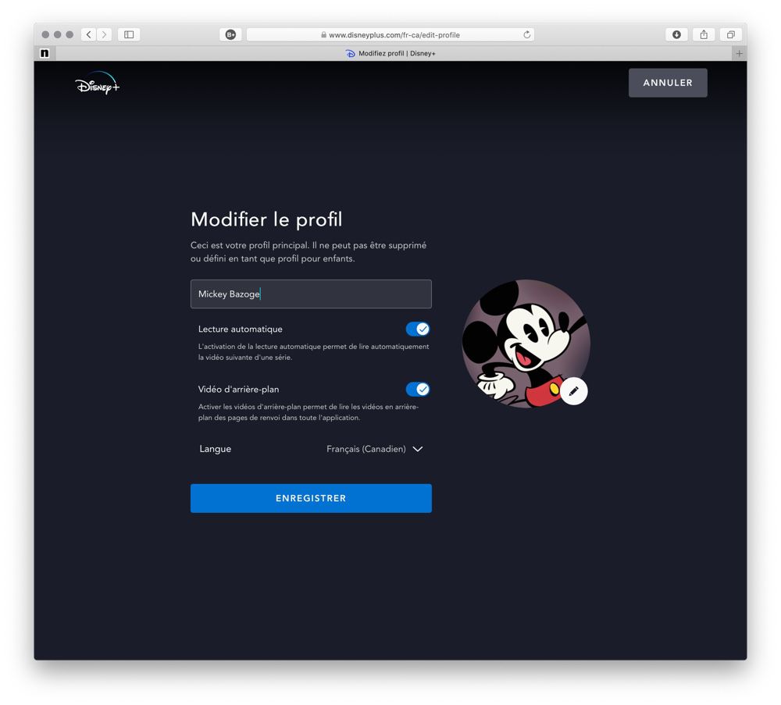Click the Safari address bar
The width and height of the screenshot is (781, 705).
(390, 34)
